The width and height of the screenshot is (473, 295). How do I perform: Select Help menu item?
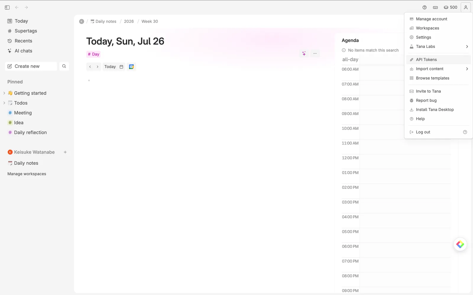click(x=438, y=119)
